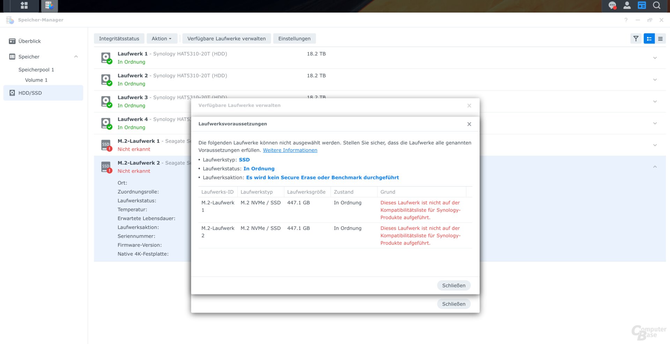This screenshot has width=670, height=344.
Task: Click the Laufwerk 2 drive icon
Action: click(x=106, y=80)
